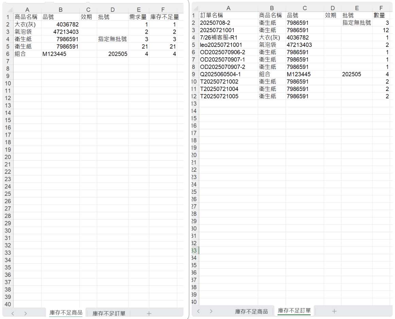Add new sheet in left workbook
The image size is (395, 319).
tap(149, 314)
